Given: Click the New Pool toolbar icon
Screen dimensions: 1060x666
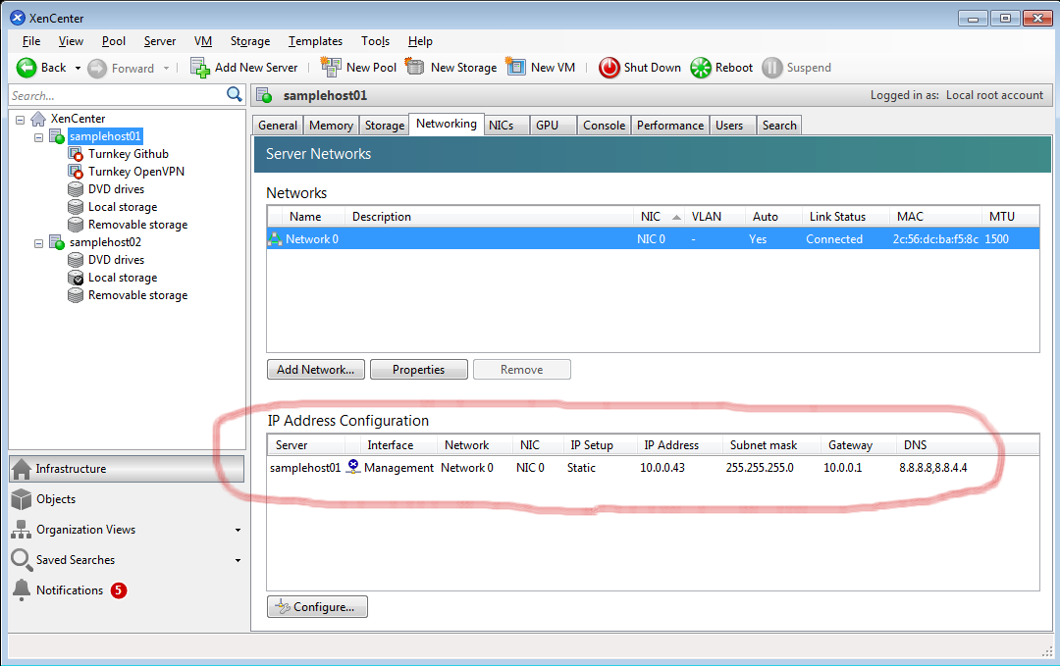Looking at the screenshot, I should pos(331,68).
